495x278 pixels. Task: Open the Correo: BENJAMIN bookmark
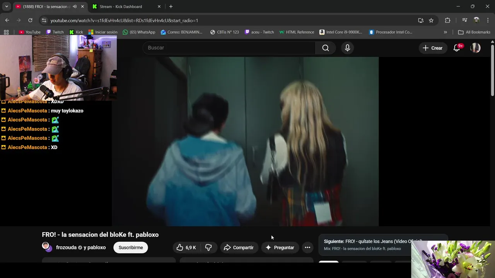[181, 32]
